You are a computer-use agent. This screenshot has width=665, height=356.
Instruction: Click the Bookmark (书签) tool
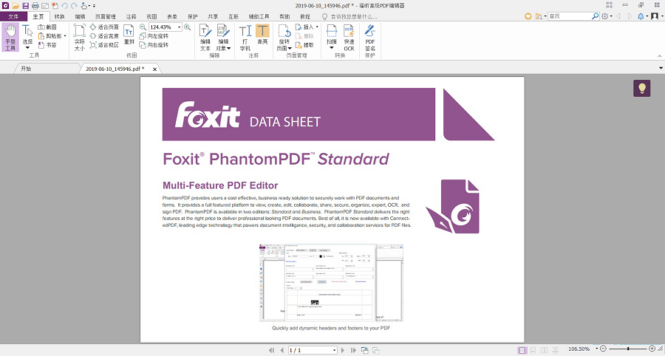tap(47, 45)
